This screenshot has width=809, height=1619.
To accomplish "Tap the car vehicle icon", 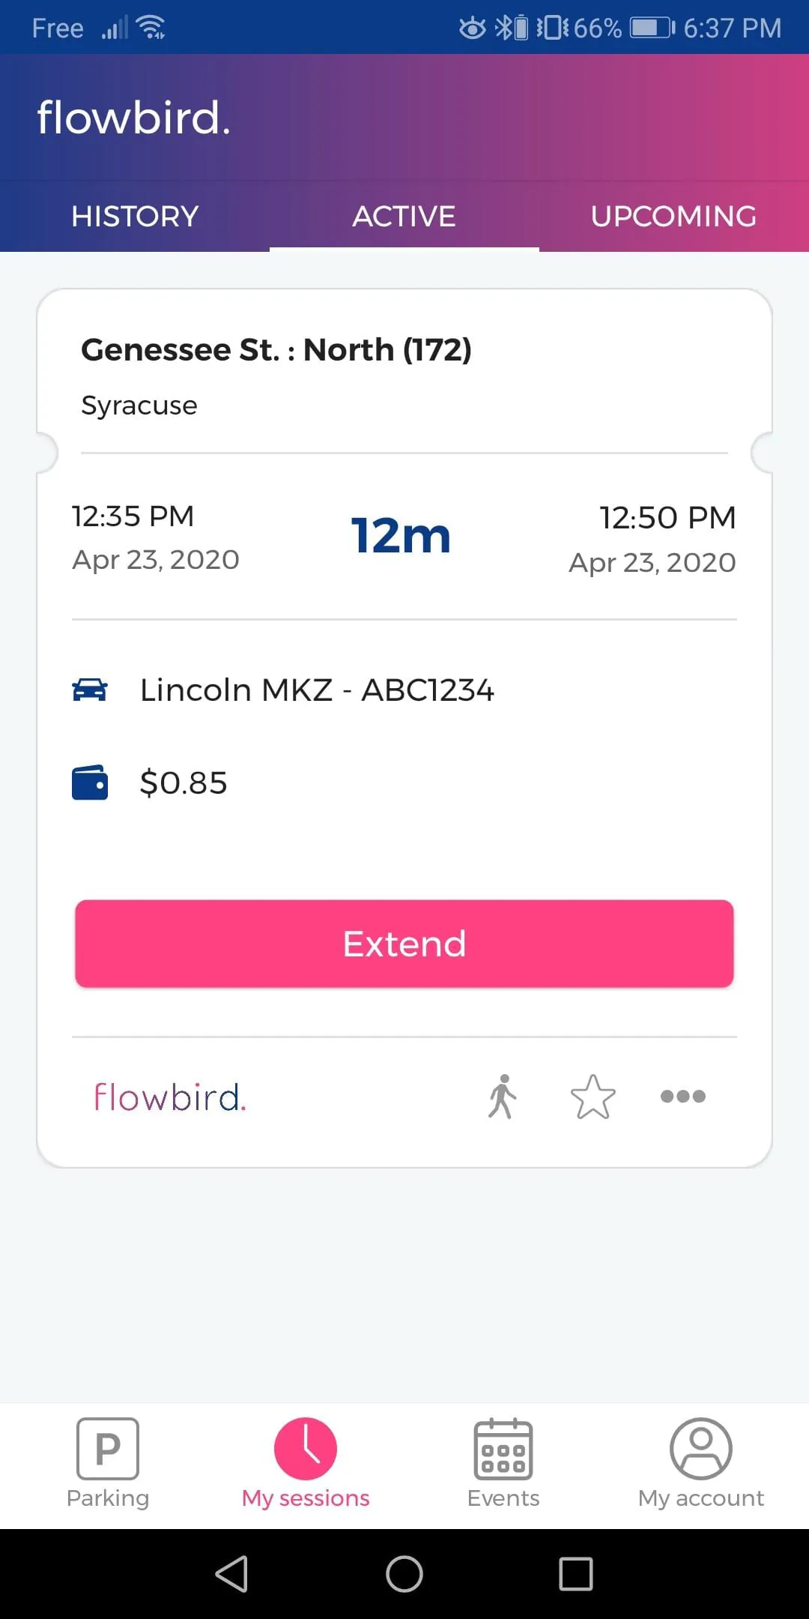I will click(x=90, y=690).
